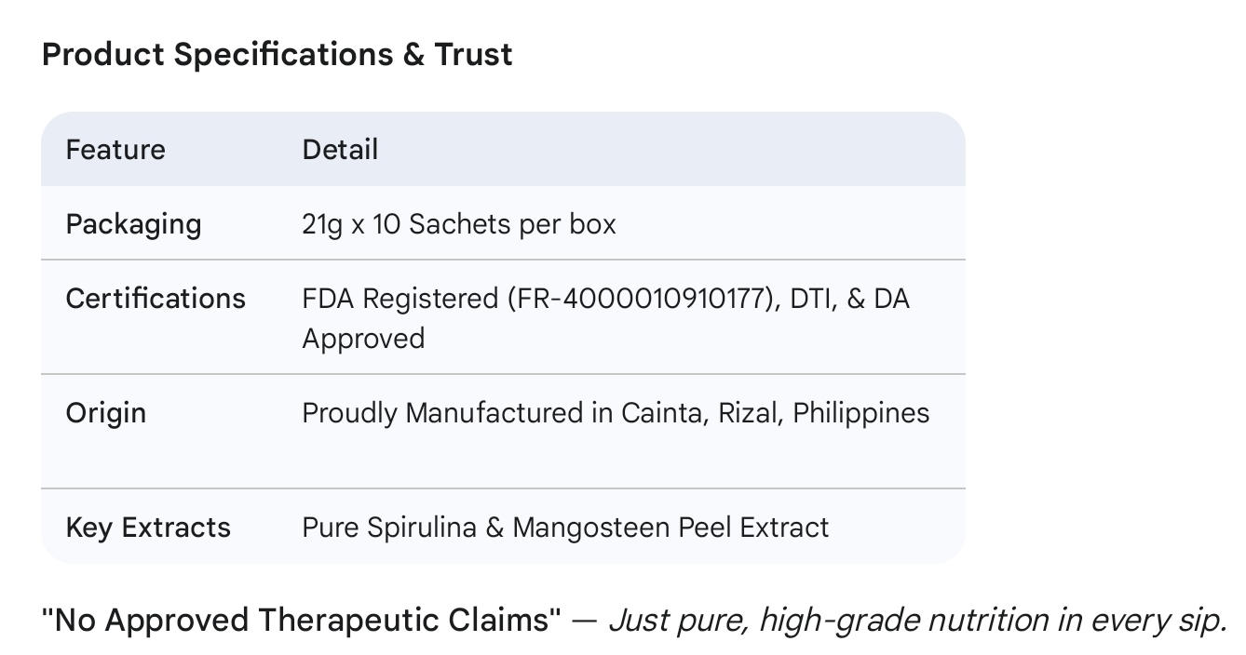Screen dimensions: 1246x655
Task: Select the Packaging row label
Action: (x=133, y=224)
